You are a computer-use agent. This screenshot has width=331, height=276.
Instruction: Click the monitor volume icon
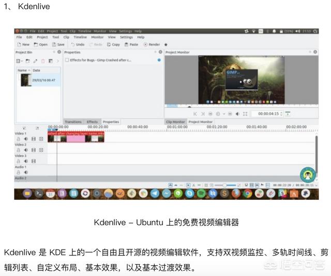coord(237,114)
